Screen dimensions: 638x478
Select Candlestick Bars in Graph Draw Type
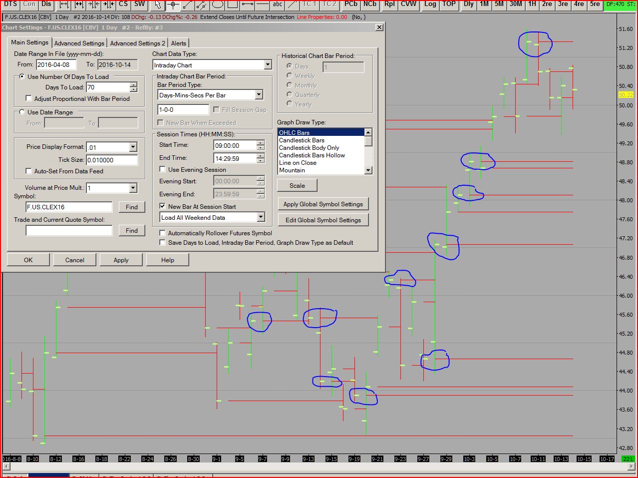pos(302,140)
